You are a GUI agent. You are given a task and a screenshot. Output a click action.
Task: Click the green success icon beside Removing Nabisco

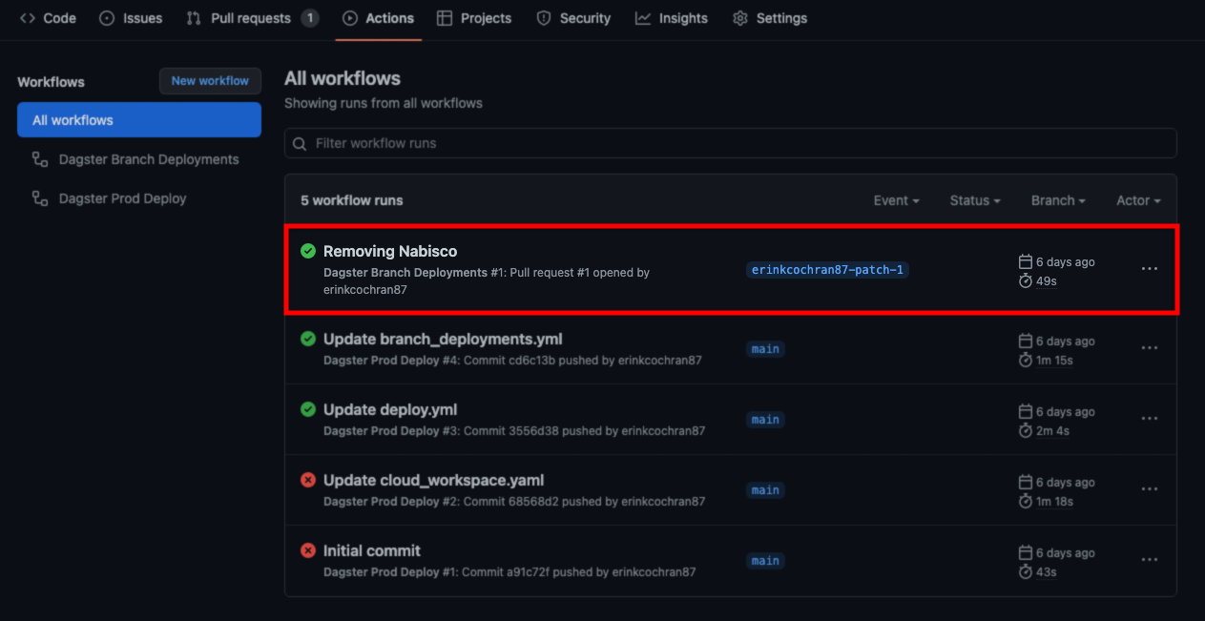(x=307, y=251)
